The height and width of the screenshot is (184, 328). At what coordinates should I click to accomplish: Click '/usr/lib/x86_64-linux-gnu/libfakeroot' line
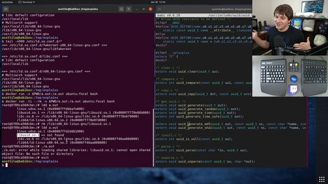point(36,49)
